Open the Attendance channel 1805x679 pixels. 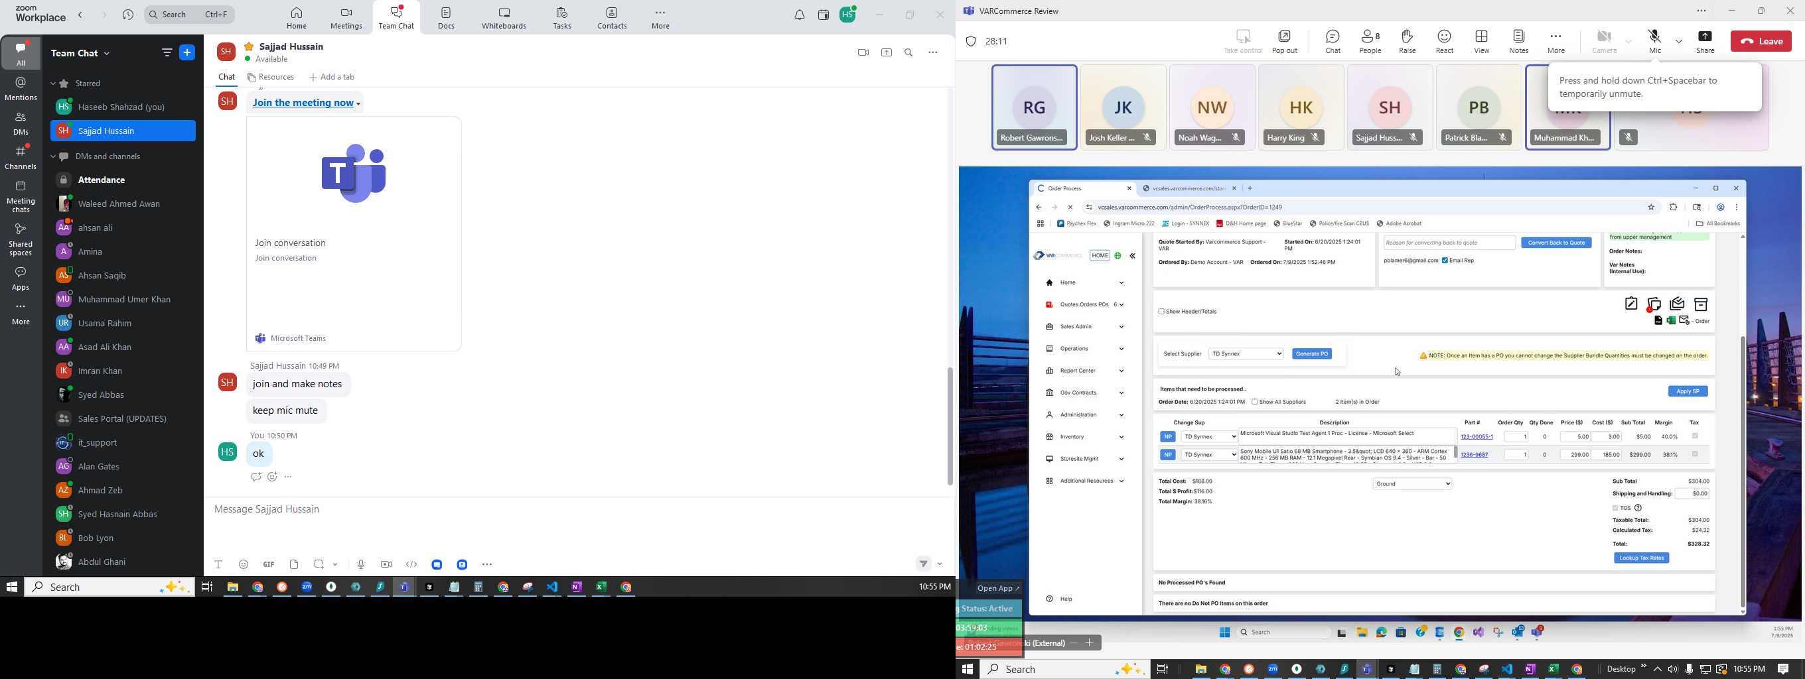click(123, 180)
